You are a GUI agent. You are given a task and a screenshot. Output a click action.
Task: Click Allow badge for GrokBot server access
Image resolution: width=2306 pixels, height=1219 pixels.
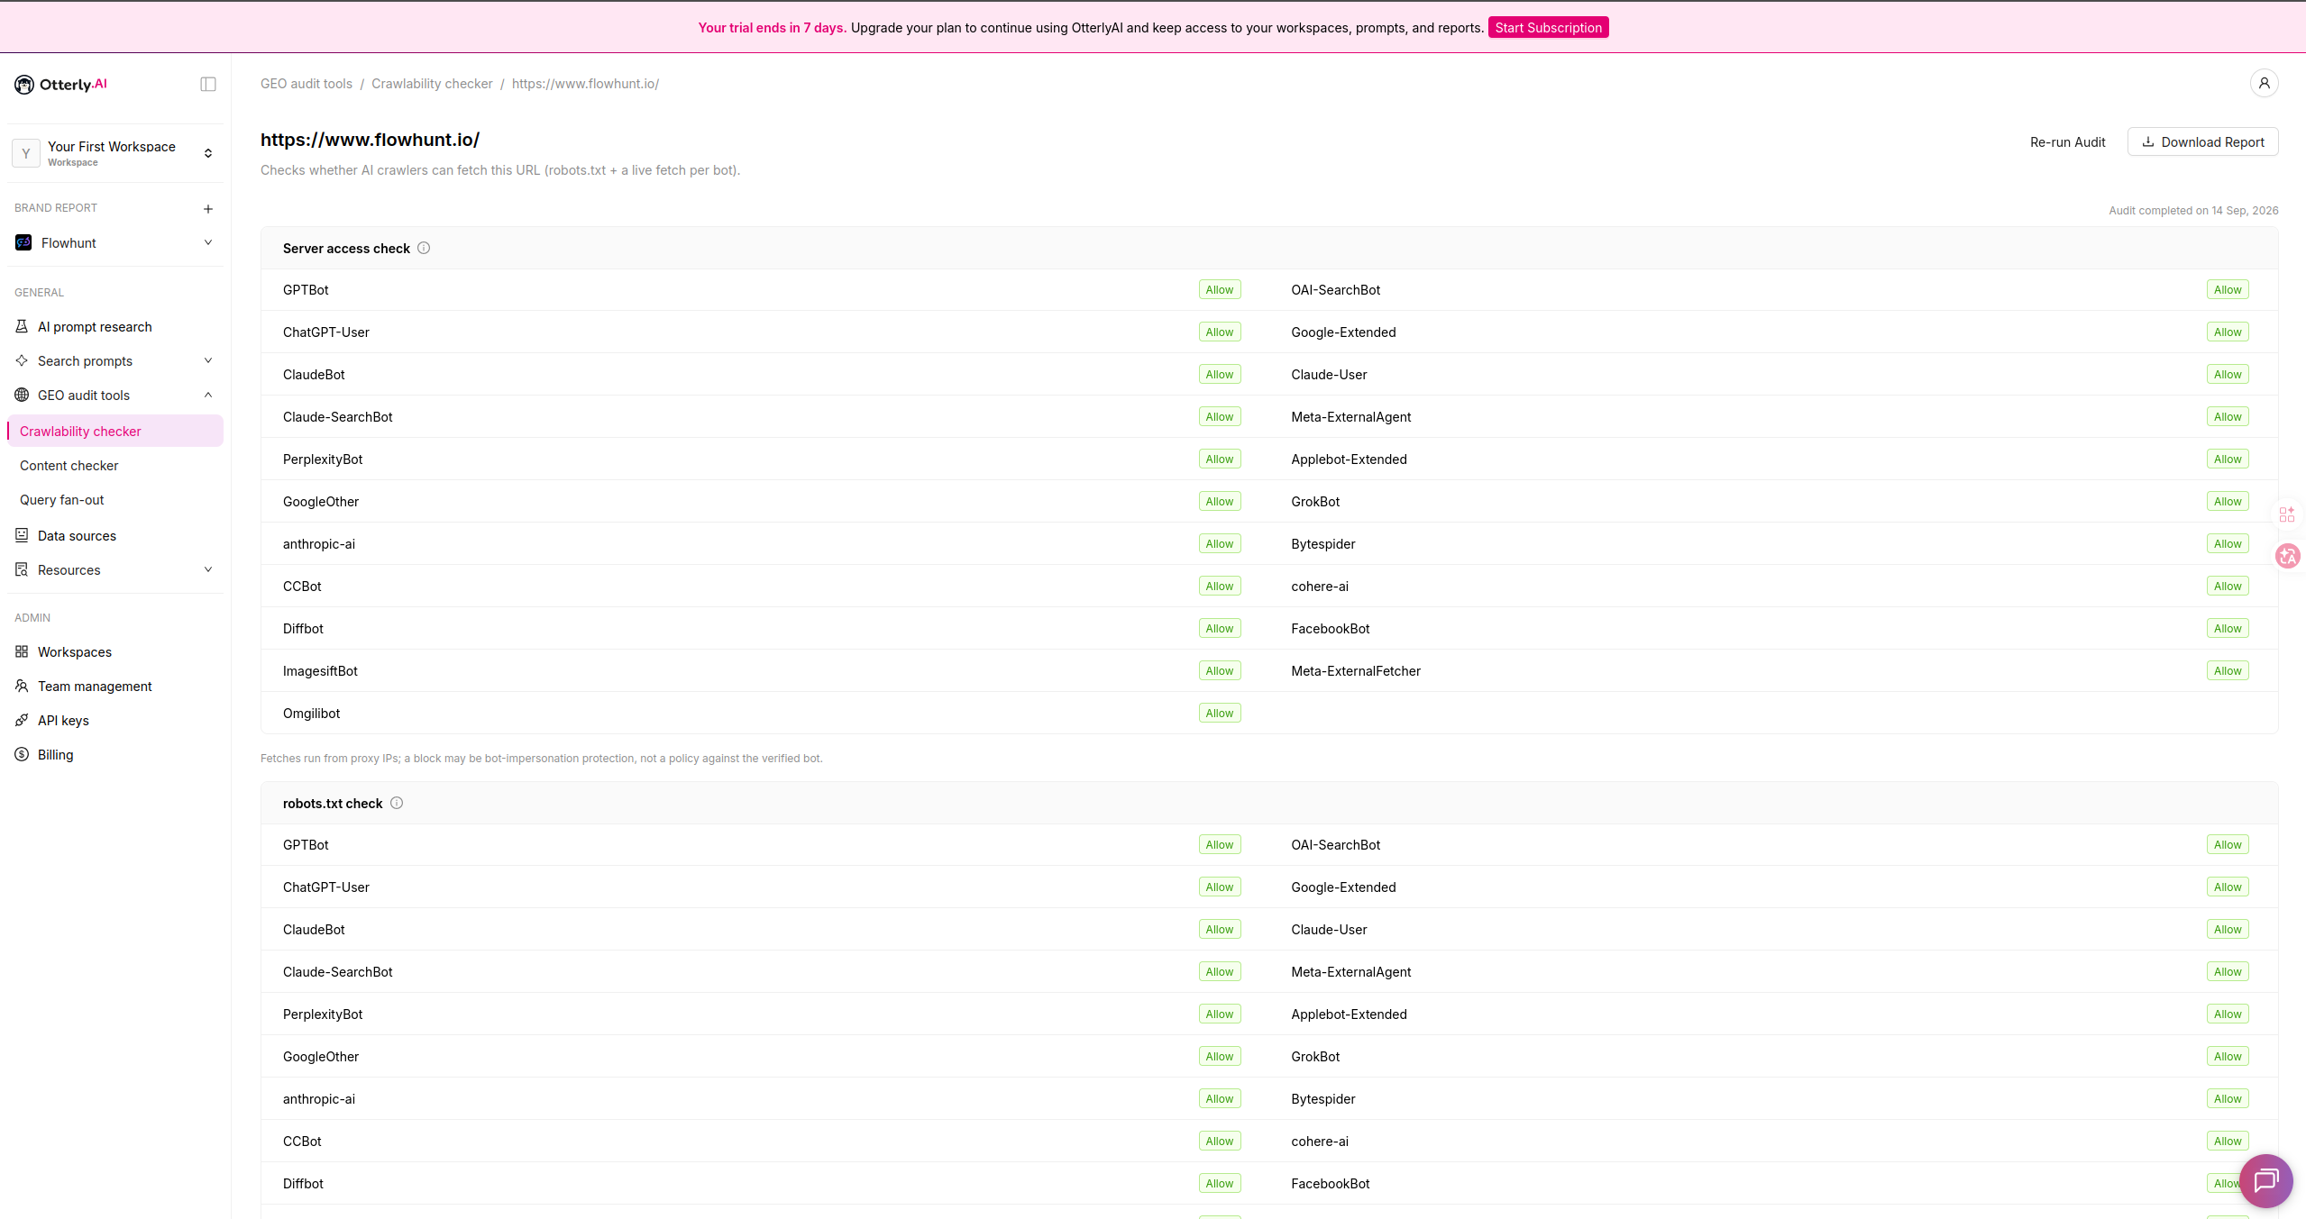point(2227,501)
